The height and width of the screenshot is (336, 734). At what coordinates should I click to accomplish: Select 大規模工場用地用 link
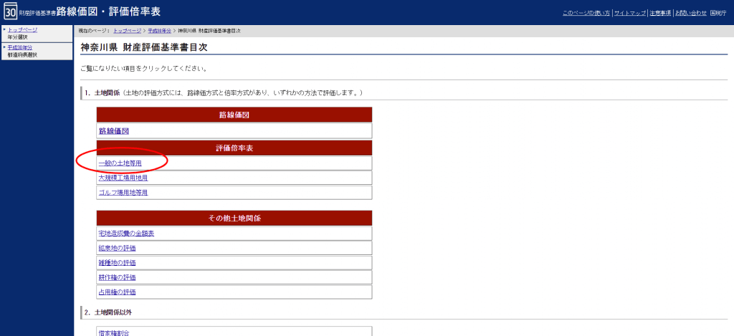[123, 178]
